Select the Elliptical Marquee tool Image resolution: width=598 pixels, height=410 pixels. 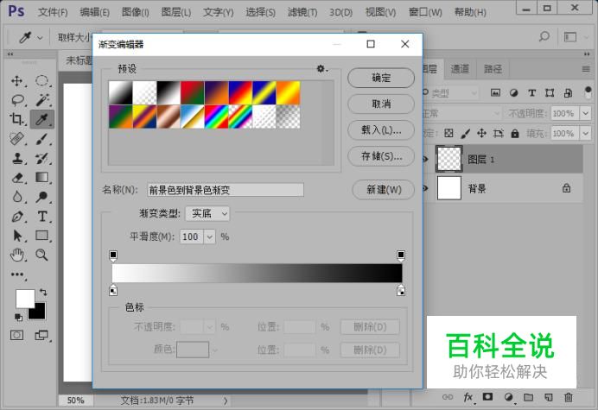pos(42,81)
